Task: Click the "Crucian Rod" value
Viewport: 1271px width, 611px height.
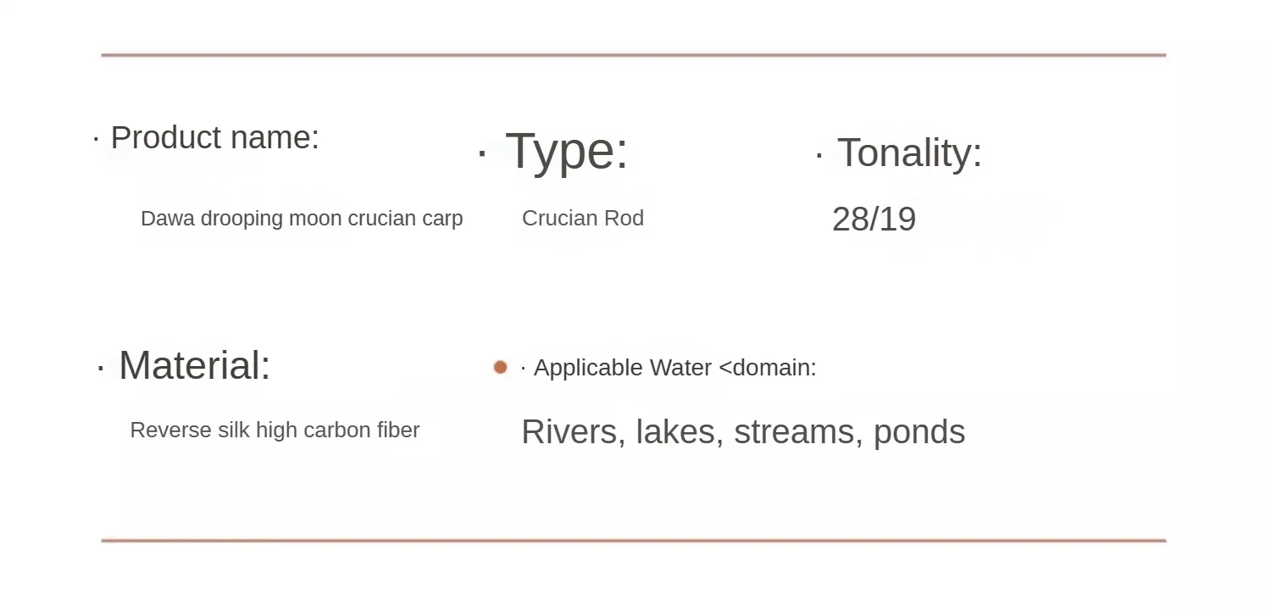Action: (x=583, y=218)
